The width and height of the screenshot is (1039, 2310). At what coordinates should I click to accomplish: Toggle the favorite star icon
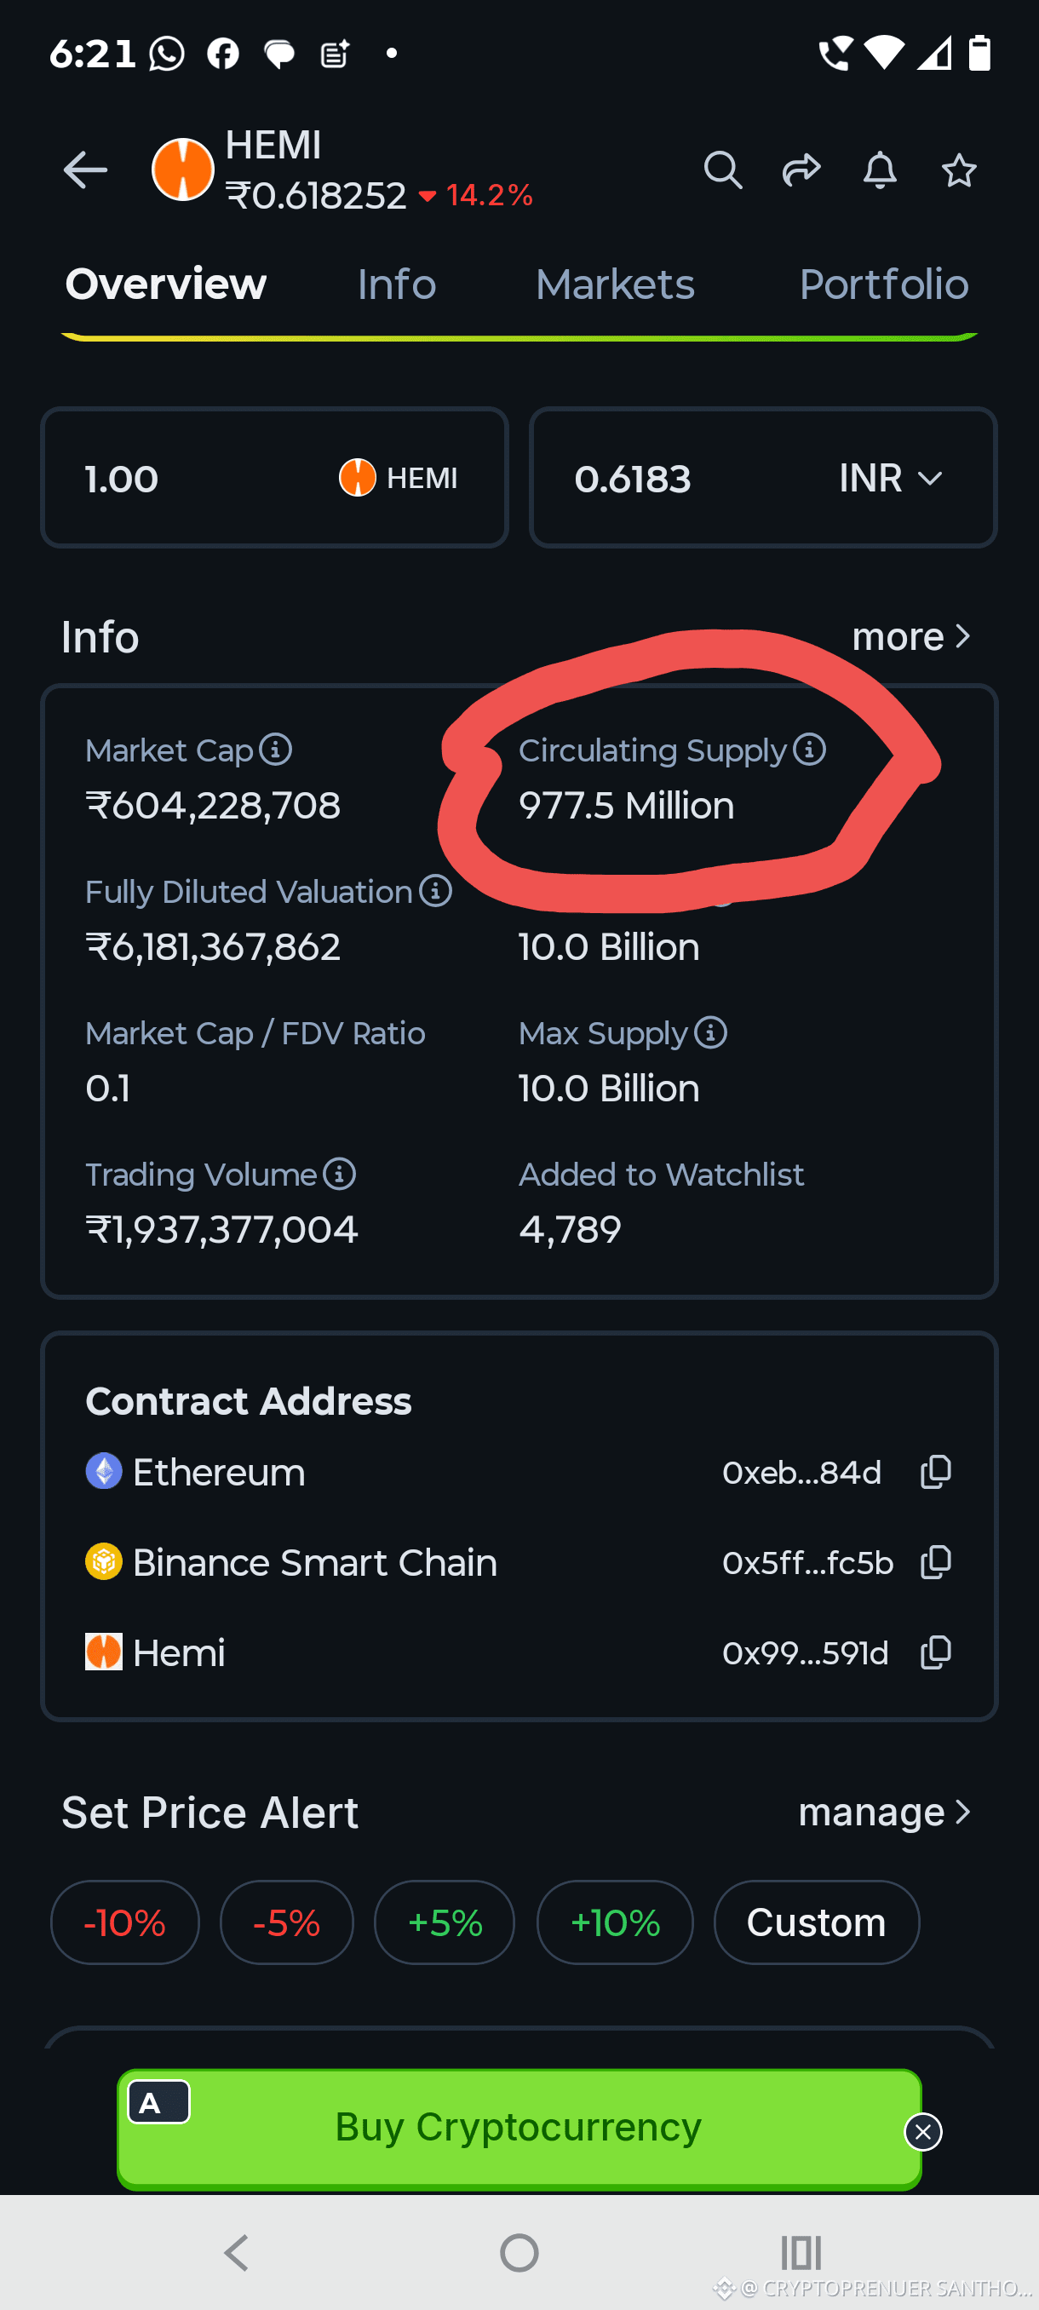[x=958, y=170]
